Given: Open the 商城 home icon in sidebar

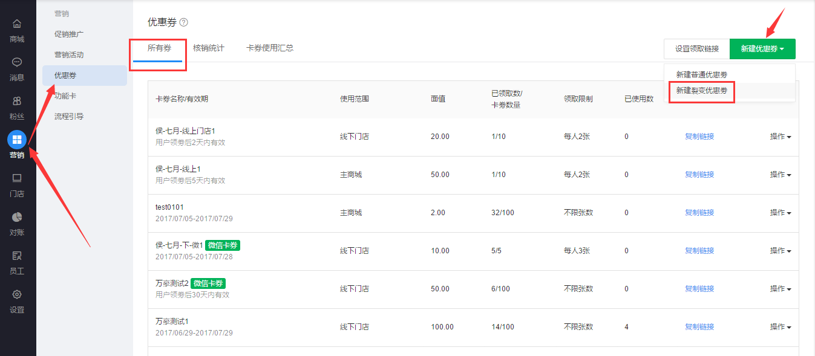Looking at the screenshot, I should point(17,24).
